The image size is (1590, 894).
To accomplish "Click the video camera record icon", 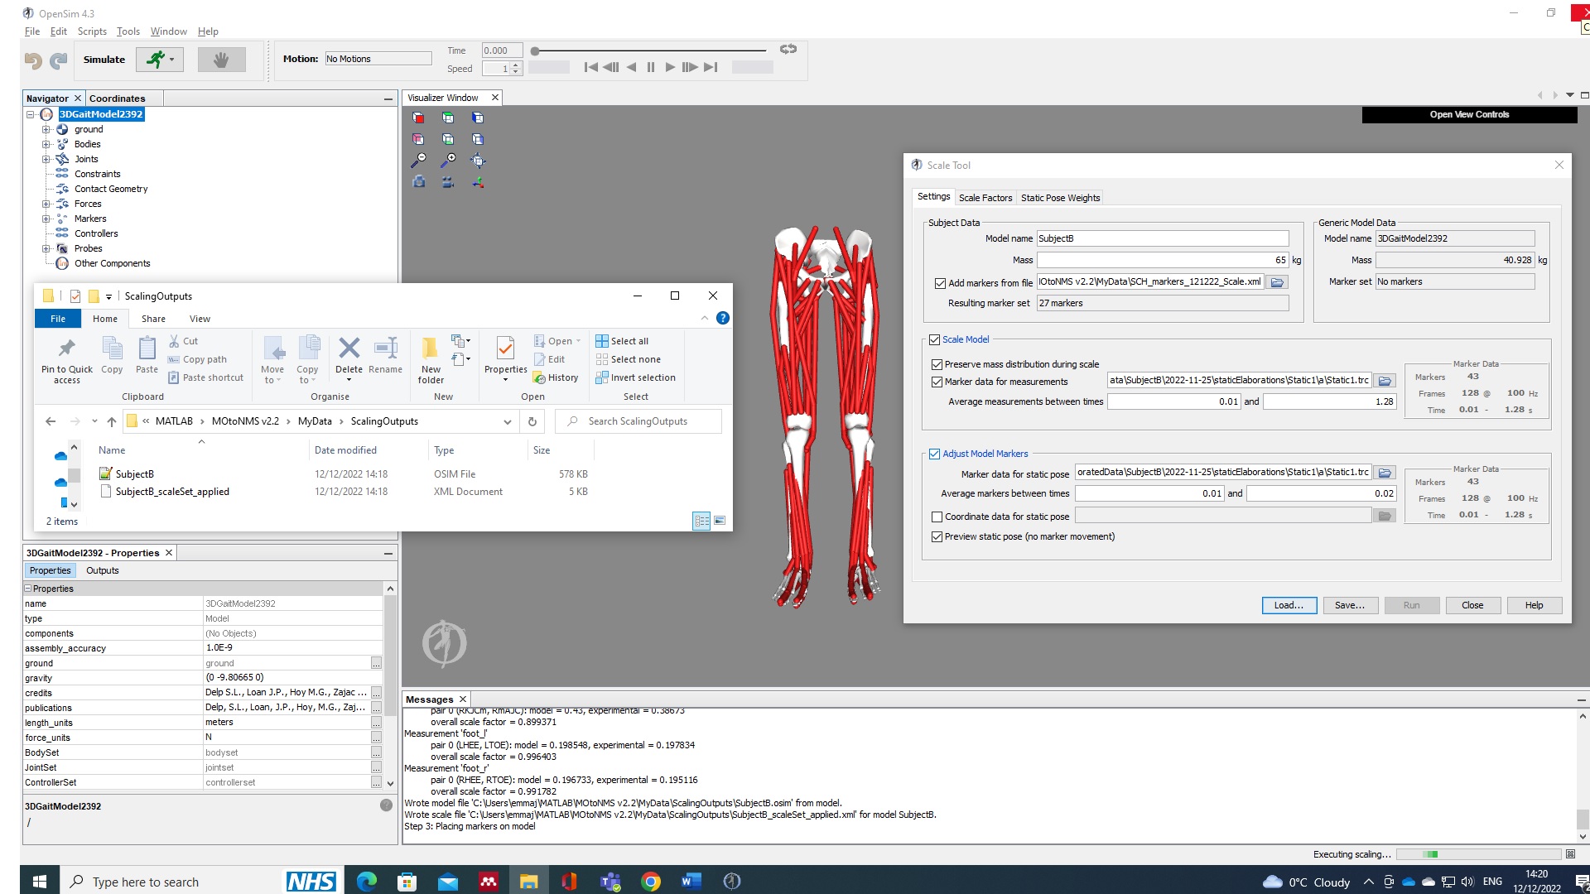I will point(448,182).
